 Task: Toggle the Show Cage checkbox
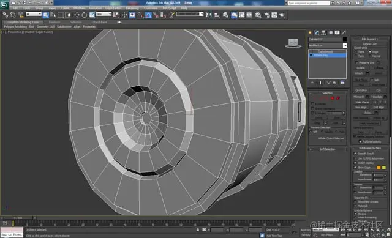355,168
